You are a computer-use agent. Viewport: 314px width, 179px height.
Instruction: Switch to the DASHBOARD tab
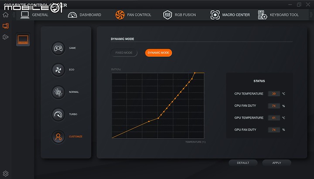pos(90,15)
